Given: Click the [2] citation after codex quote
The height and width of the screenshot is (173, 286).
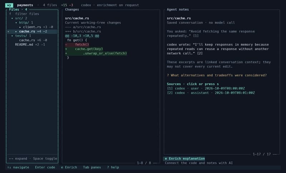Looking at the screenshot, I should 200,53.
